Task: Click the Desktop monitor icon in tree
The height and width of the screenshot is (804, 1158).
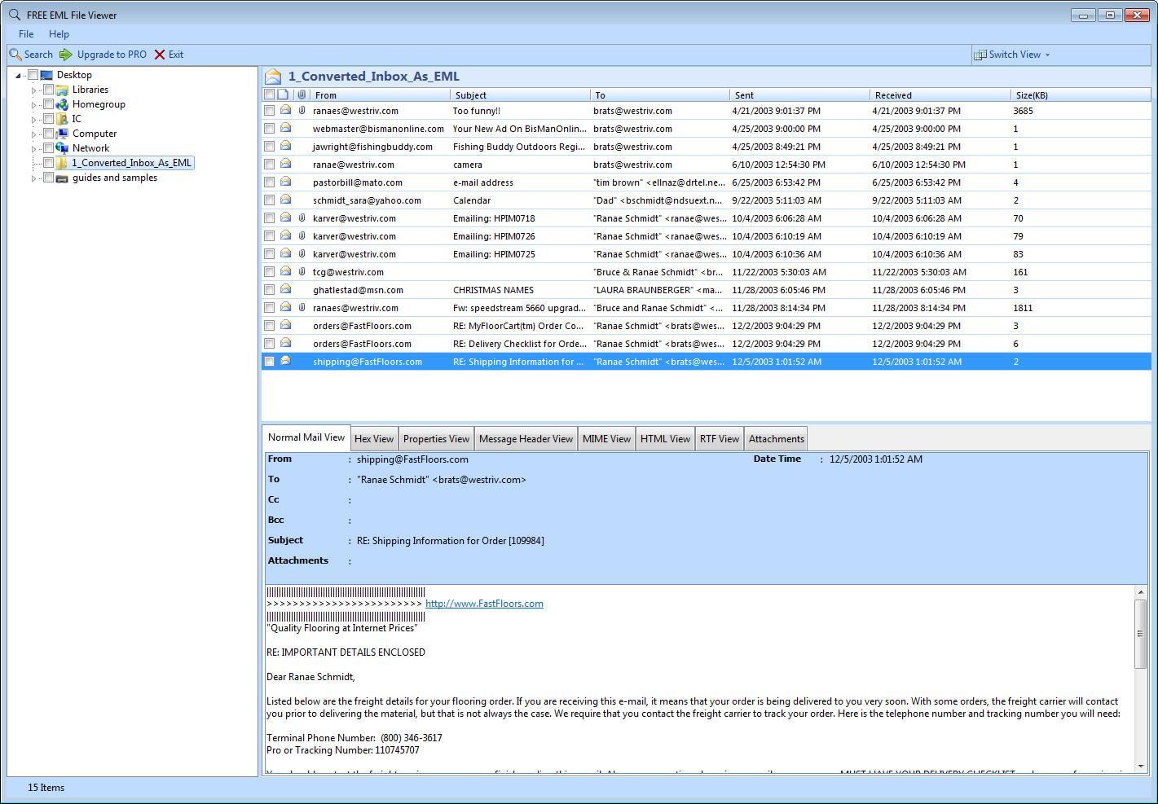Action: tap(46, 75)
